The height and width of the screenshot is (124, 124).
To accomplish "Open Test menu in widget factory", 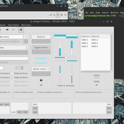I will (x=26, y=25).
